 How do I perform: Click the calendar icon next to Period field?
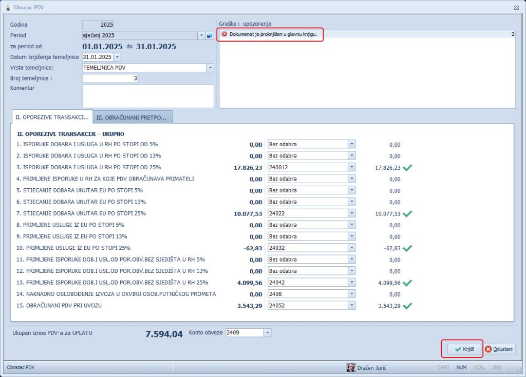(209, 35)
